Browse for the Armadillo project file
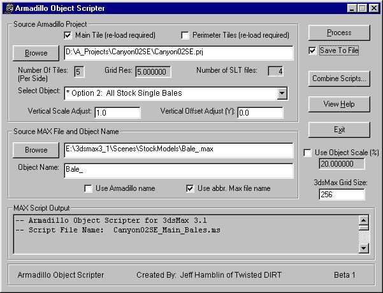Viewport: 383px width, 293px height. coord(36,53)
